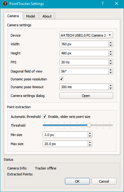
Task: Click 'Enable, slider sets point size' label
Action: (x=69, y=117)
